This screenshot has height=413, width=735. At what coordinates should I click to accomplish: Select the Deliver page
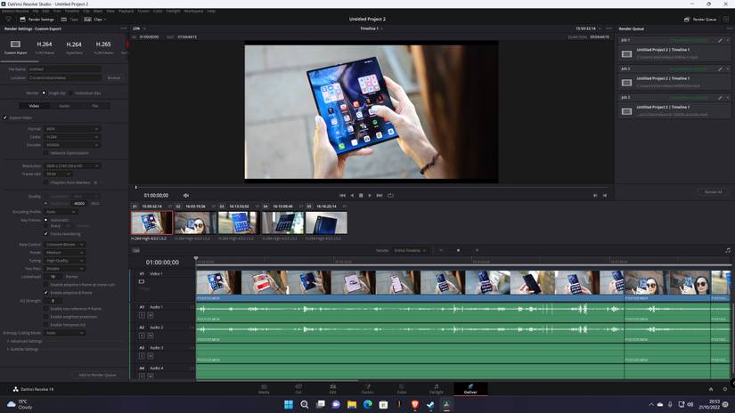(470, 389)
